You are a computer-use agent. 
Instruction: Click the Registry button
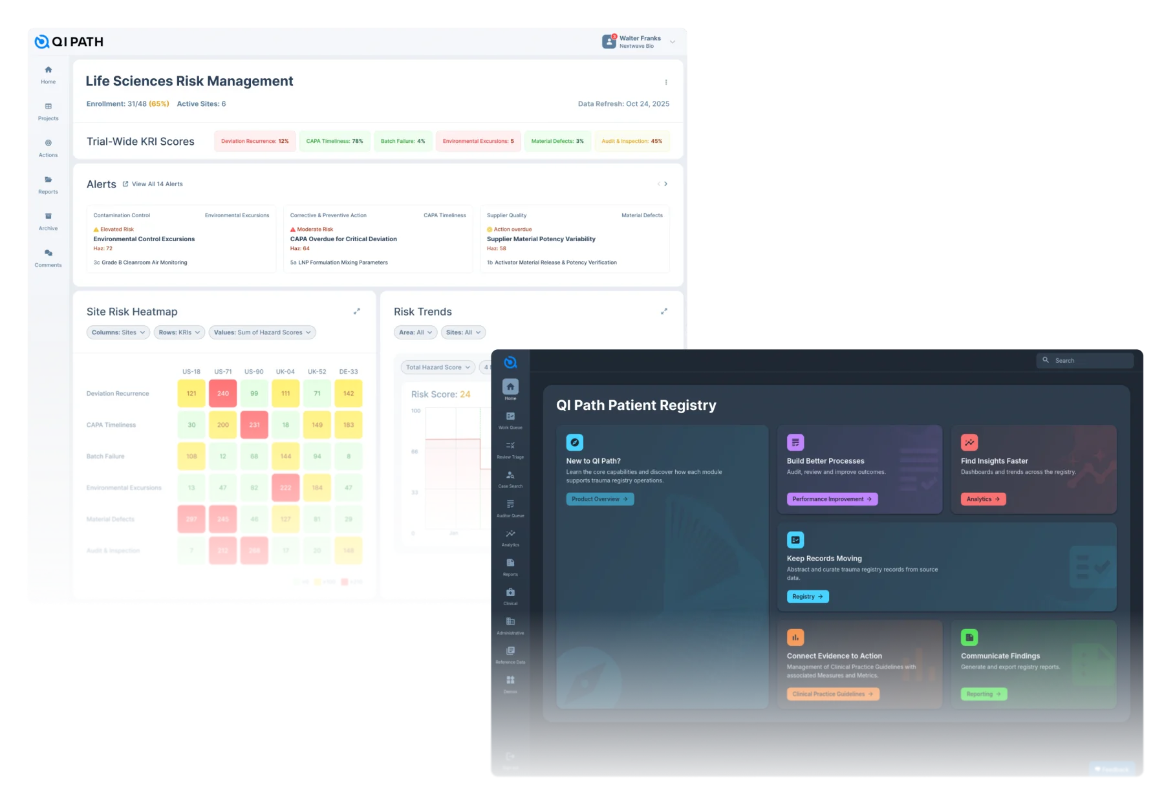(808, 597)
